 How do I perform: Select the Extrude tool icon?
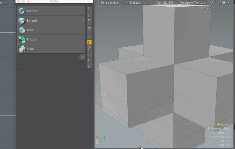click(x=22, y=11)
